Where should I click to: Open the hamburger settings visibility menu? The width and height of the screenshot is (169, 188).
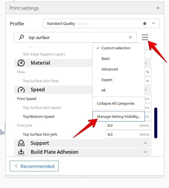click(145, 37)
